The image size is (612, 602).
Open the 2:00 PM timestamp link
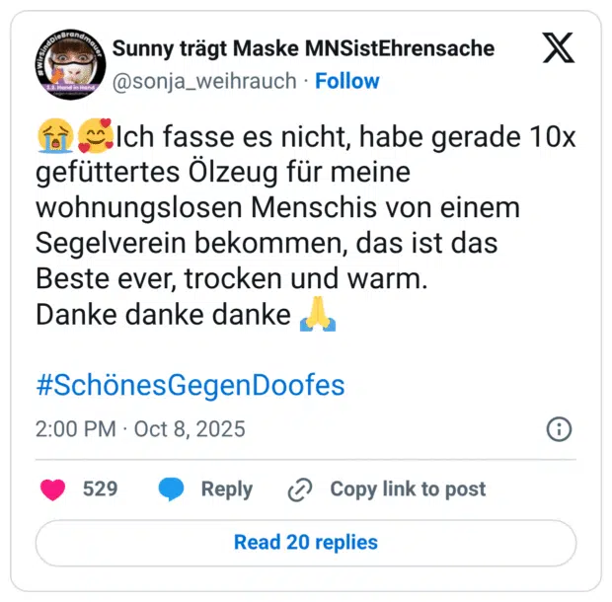click(76, 429)
